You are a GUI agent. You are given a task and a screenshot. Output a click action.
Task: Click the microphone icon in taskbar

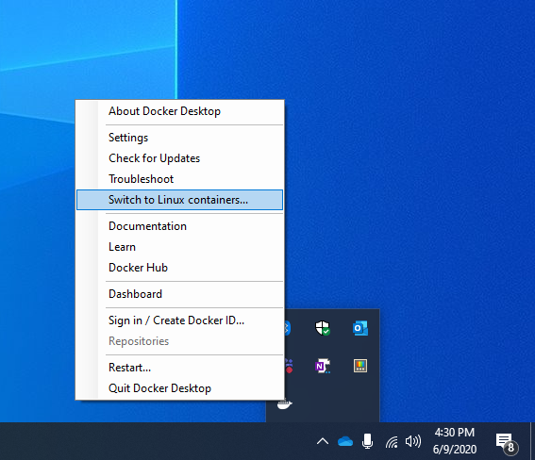click(x=367, y=441)
